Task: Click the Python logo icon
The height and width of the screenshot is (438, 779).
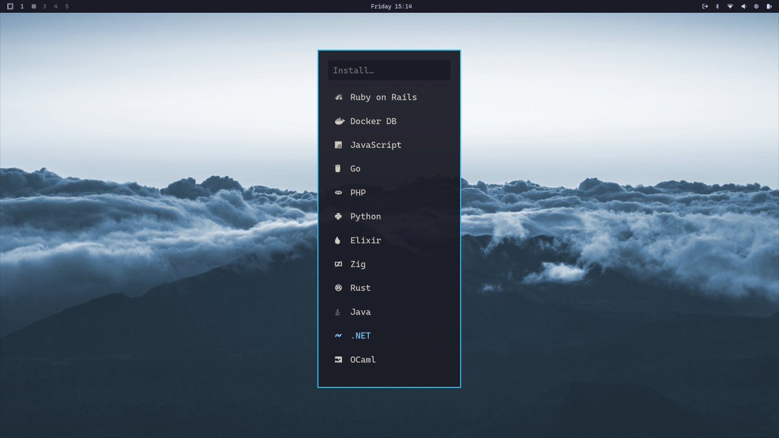Action: point(338,217)
